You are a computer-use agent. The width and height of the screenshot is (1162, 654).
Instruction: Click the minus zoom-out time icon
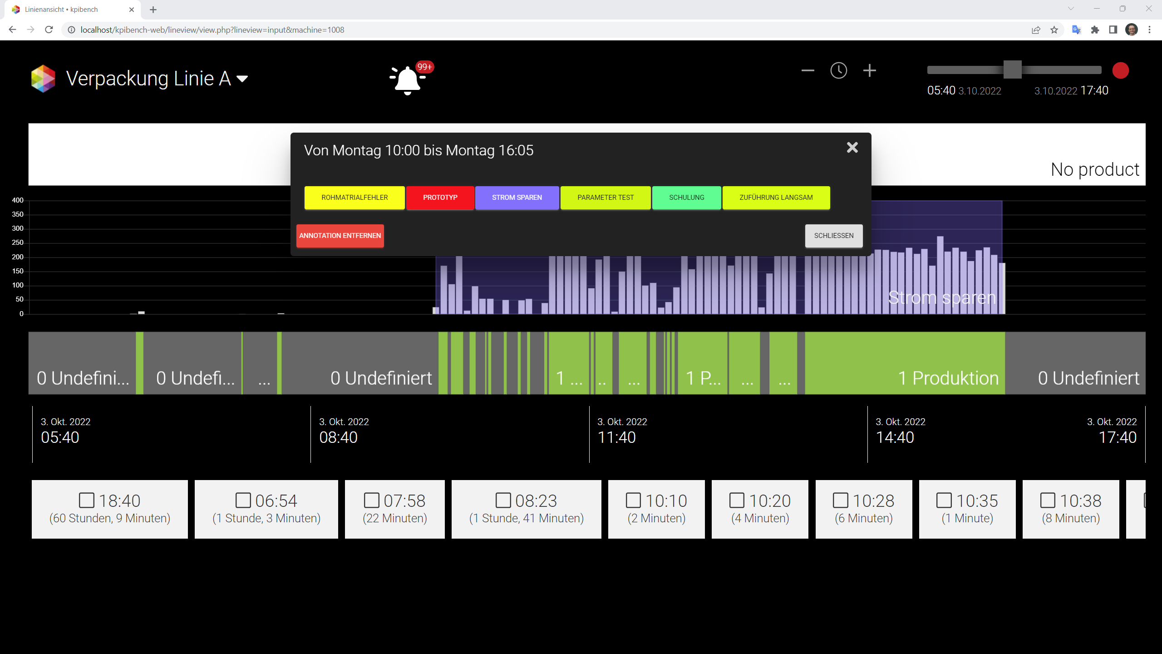point(808,71)
